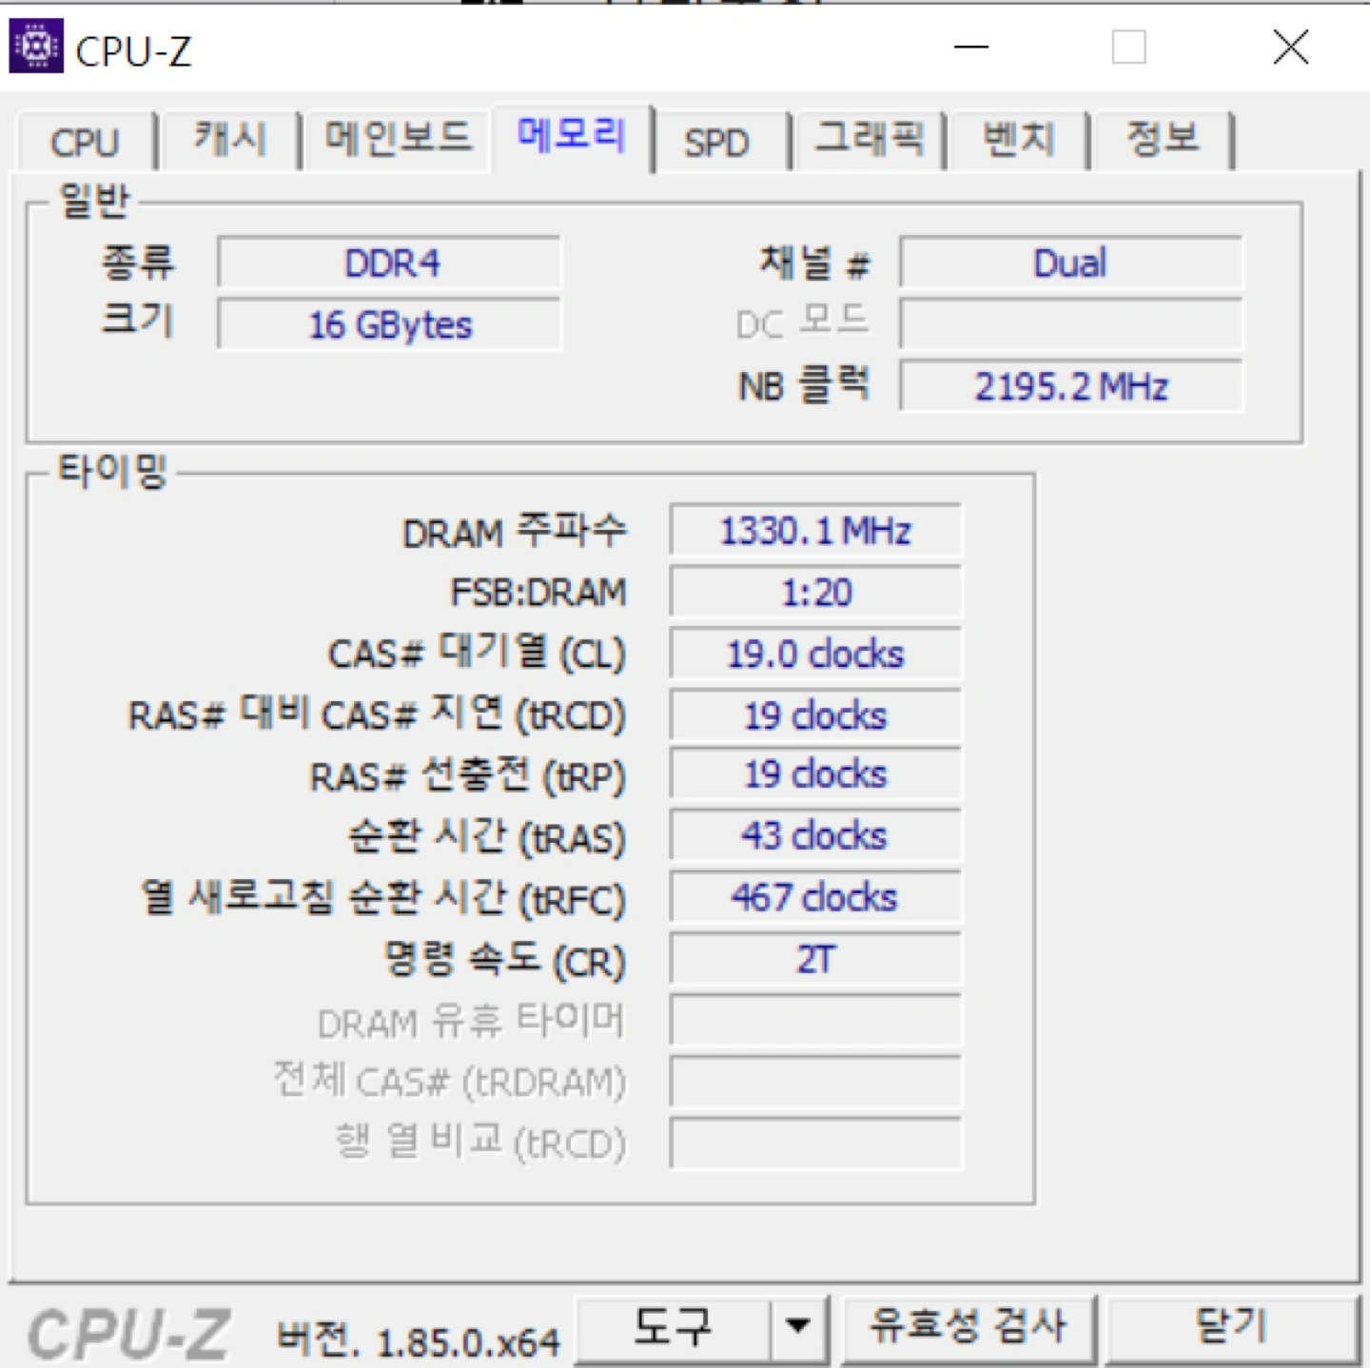Switch to the SPD tab

[716, 143]
